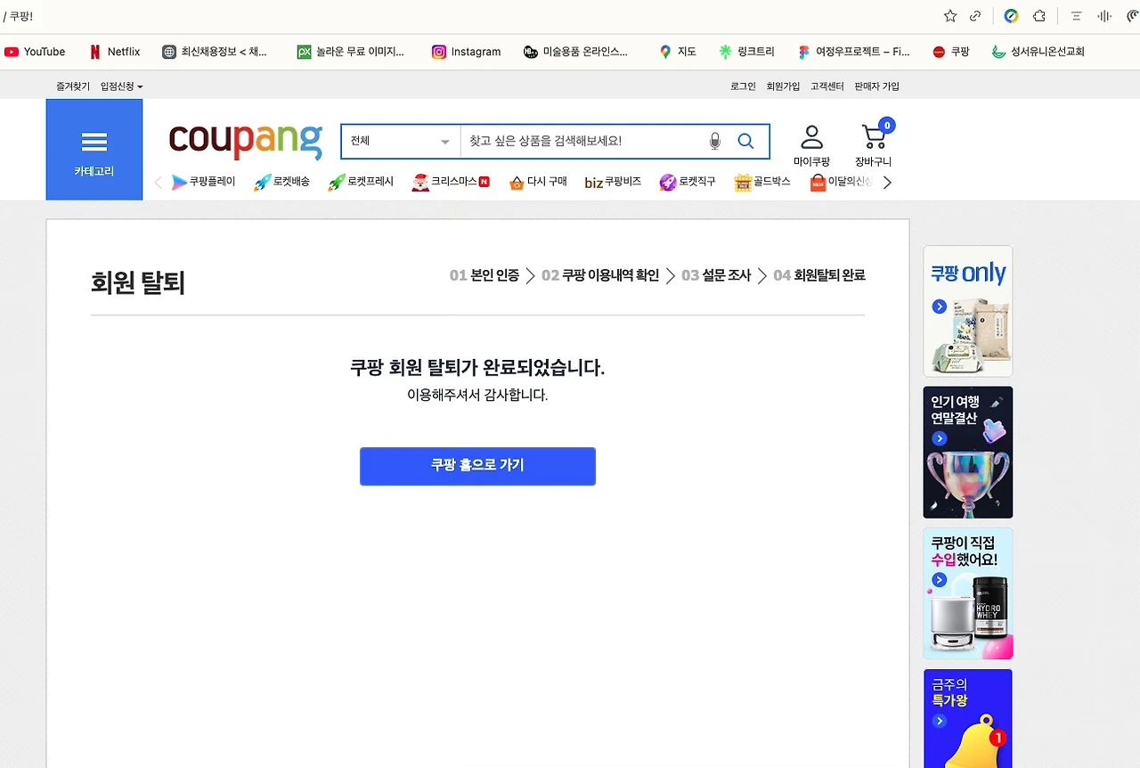Open the 성서유니온선교회 bookmark
Screen dimensions: 1140x768
(1038, 52)
